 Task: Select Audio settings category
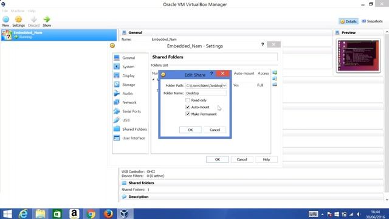(x=128, y=94)
